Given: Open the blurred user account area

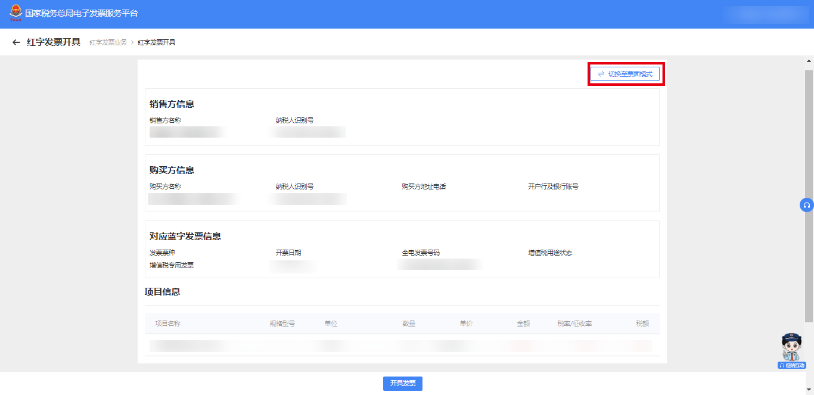Looking at the screenshot, I should 765,14.
